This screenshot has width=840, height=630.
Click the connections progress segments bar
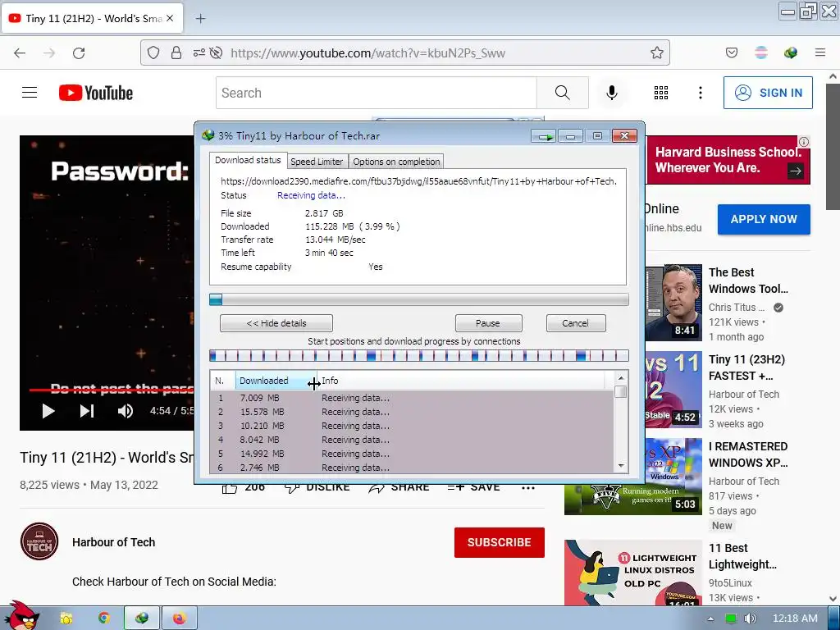coord(419,355)
